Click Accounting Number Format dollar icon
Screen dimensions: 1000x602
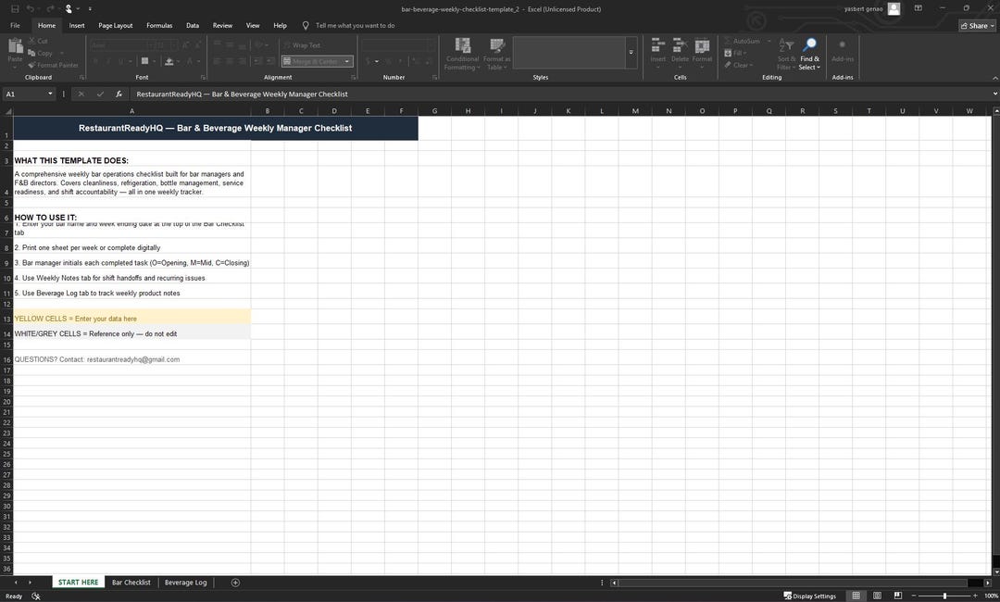coord(368,61)
